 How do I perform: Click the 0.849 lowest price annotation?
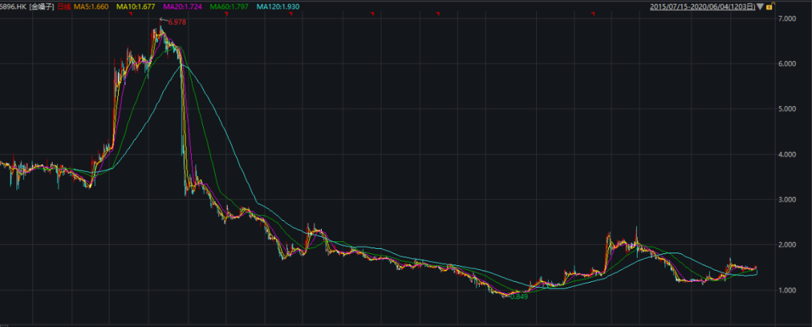(x=519, y=296)
